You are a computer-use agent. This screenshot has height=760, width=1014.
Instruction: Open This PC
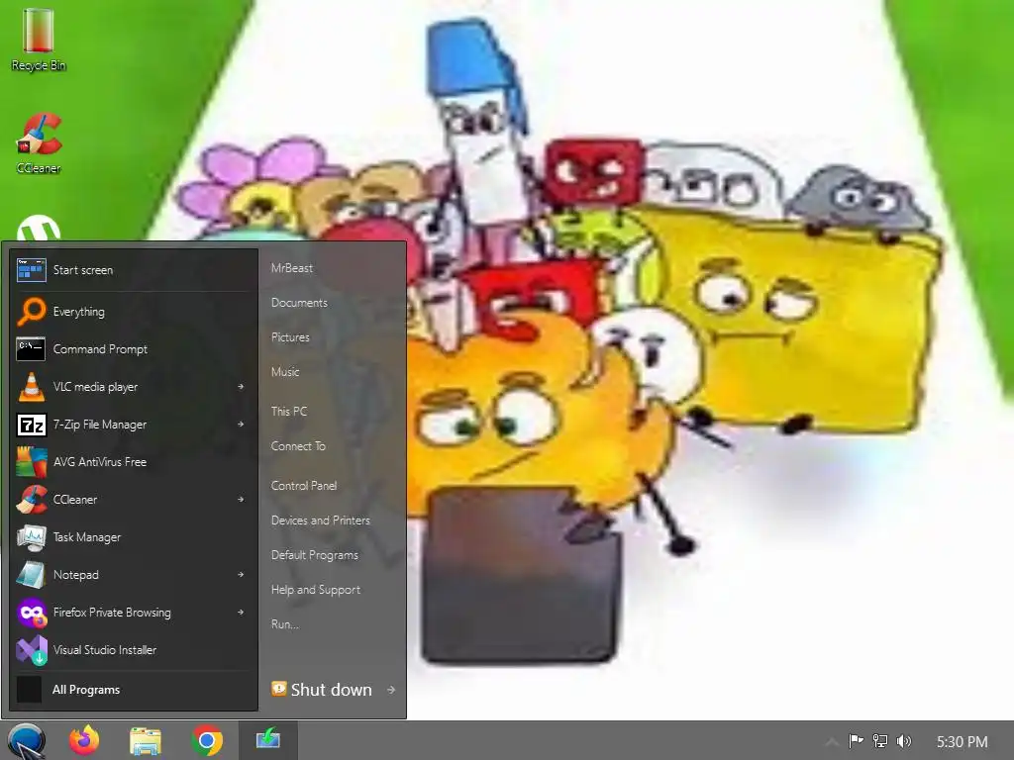coord(289,411)
